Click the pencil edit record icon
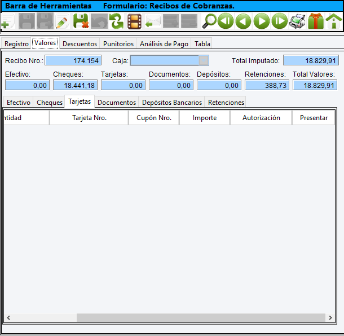The width and height of the screenshot is (344, 336). coord(62,22)
